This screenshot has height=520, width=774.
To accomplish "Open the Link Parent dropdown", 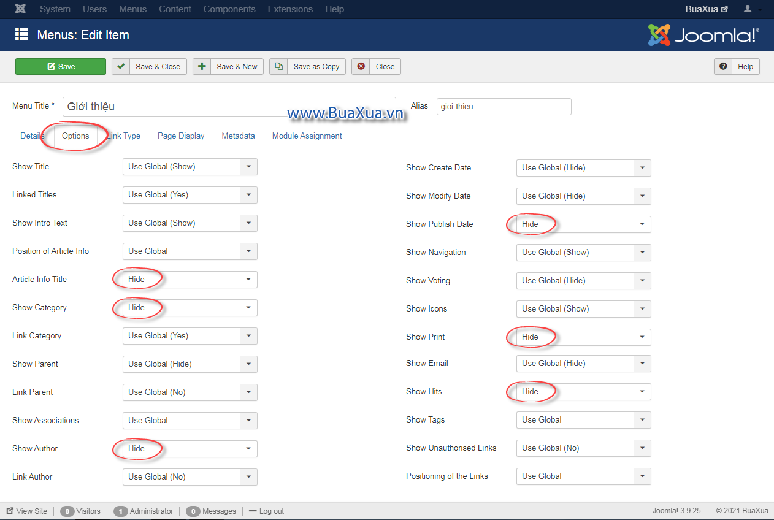I will tap(190, 392).
